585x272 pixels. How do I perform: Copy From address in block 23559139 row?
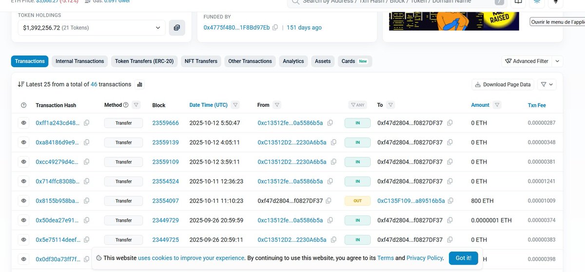coord(333,142)
